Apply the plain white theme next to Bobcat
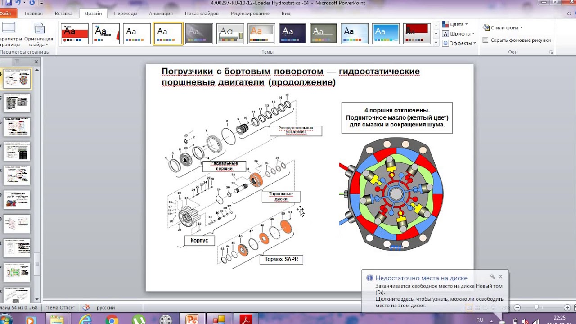Image resolution: width=576 pixels, height=324 pixels. (137, 33)
